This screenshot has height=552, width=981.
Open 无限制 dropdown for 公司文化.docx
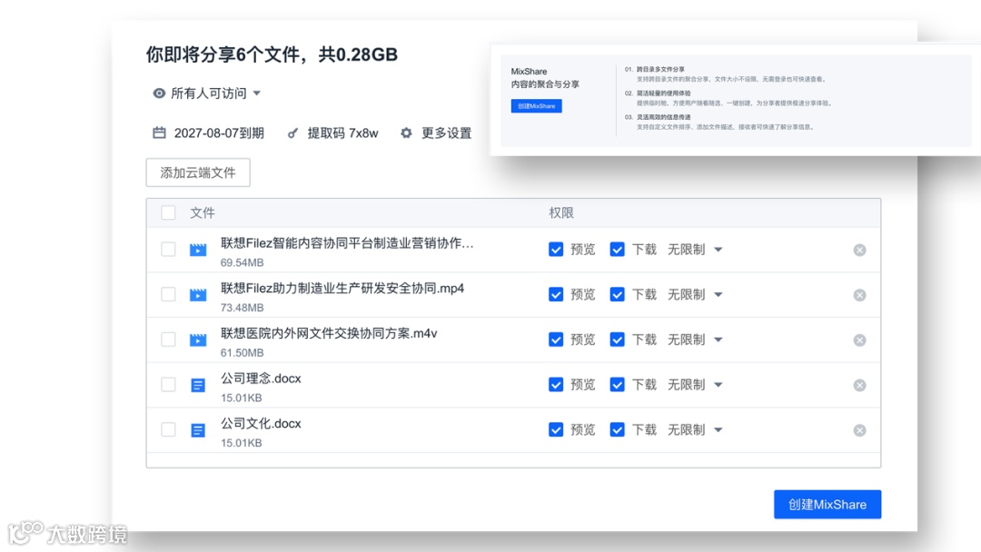click(x=695, y=429)
